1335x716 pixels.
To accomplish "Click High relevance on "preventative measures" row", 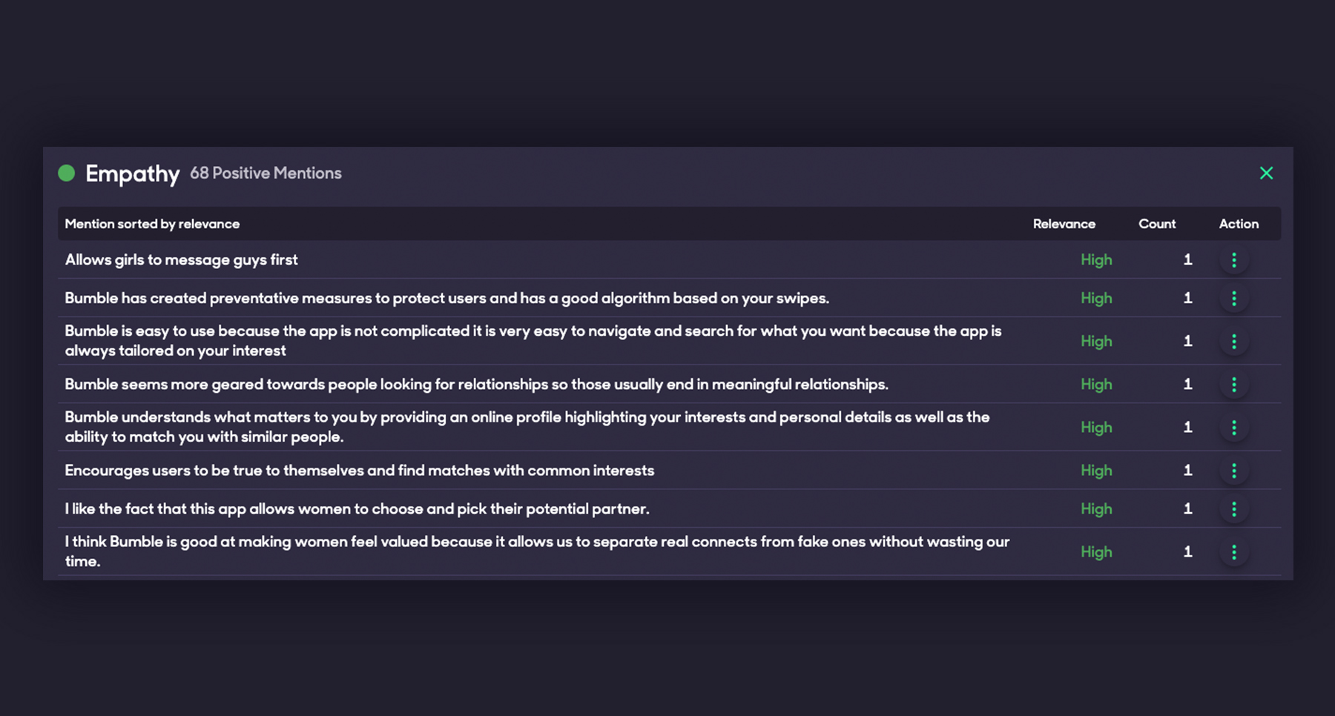I will coord(1095,298).
